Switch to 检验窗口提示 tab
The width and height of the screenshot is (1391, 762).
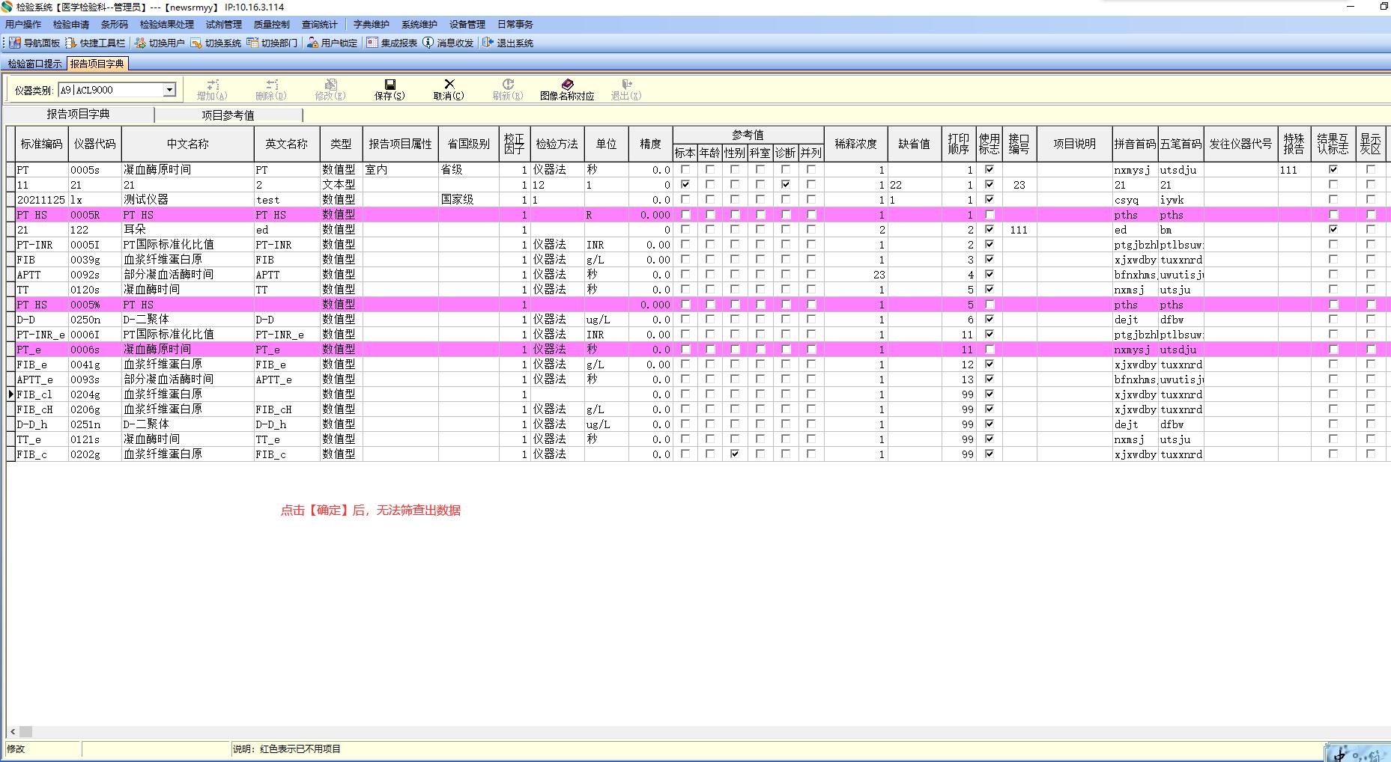click(x=34, y=64)
